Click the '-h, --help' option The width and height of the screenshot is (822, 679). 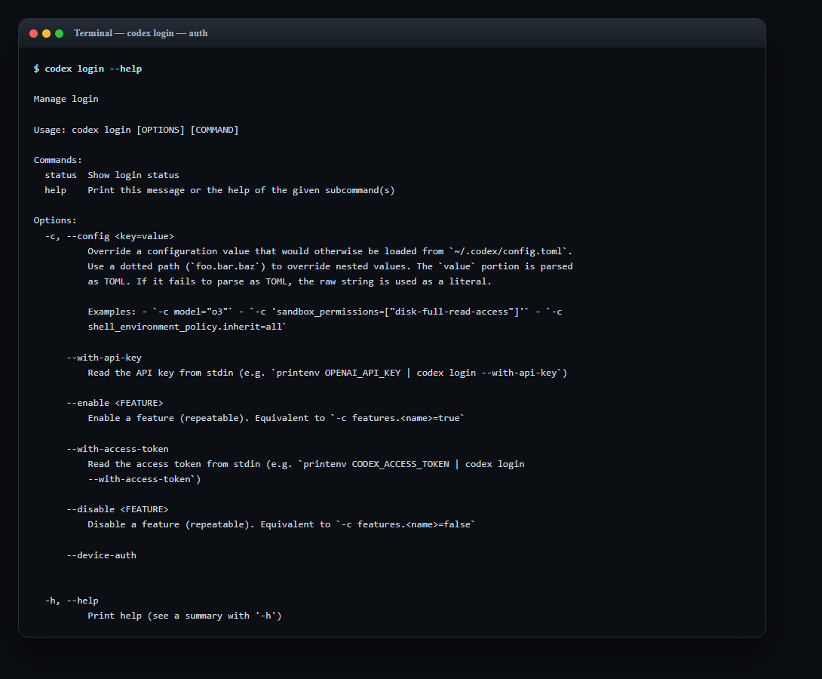(x=72, y=601)
